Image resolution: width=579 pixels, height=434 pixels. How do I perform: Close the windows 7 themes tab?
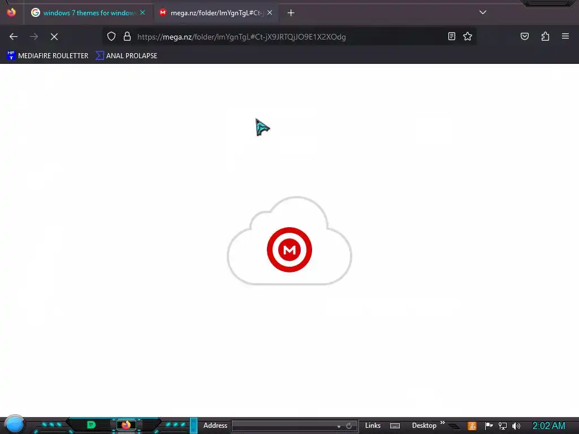click(142, 13)
